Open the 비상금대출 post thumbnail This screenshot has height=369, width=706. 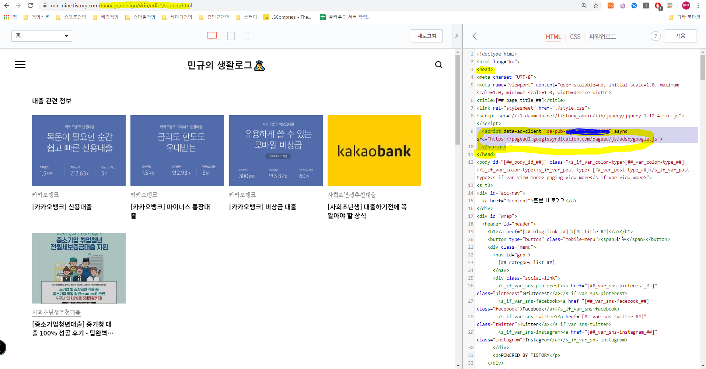276,150
